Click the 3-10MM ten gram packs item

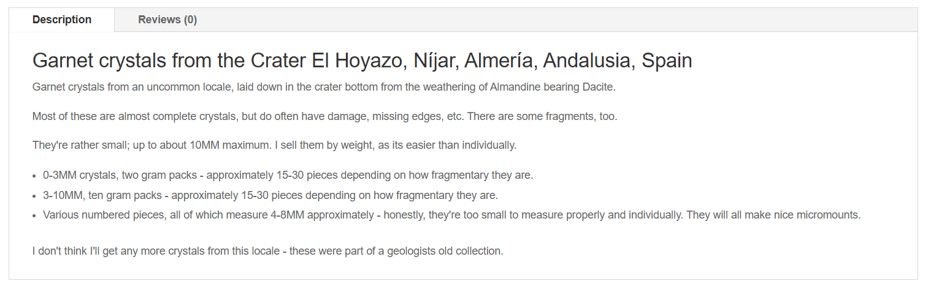270,196
